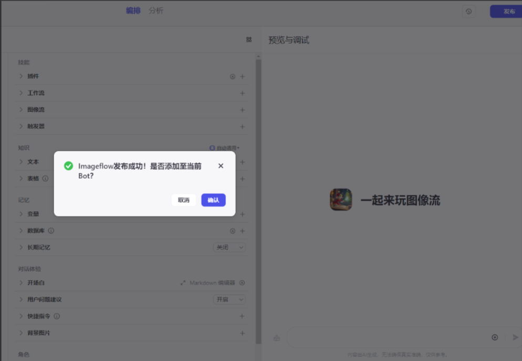
Task: Send a message with the paper-plane icon
Action: tap(515, 337)
